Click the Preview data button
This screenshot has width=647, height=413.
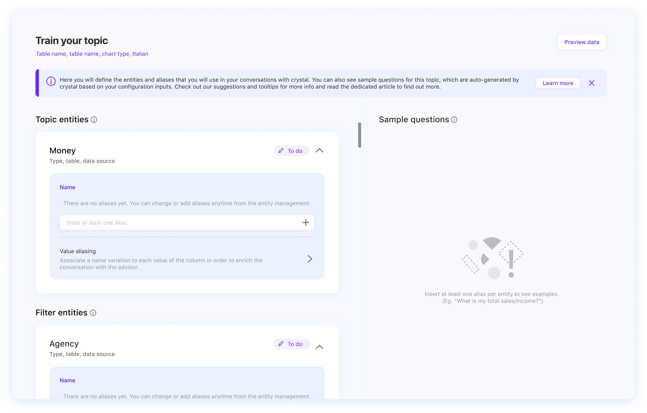pos(582,42)
